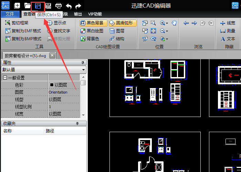The height and width of the screenshot is (172, 241).
Task: Click the New file icon
Action: [17, 6]
